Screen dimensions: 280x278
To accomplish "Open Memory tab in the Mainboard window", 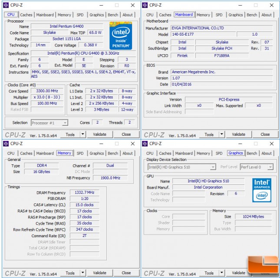I will 203,15.
